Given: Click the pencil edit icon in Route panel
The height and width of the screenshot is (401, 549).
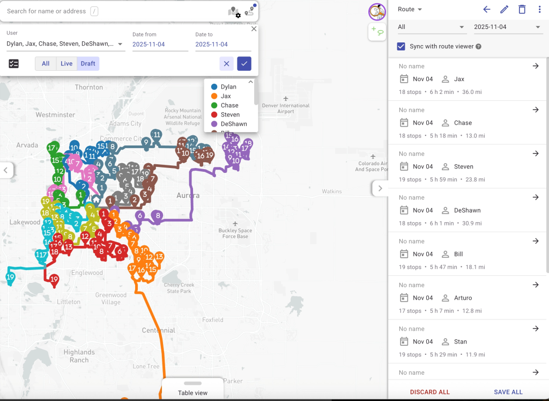Looking at the screenshot, I should point(504,9).
